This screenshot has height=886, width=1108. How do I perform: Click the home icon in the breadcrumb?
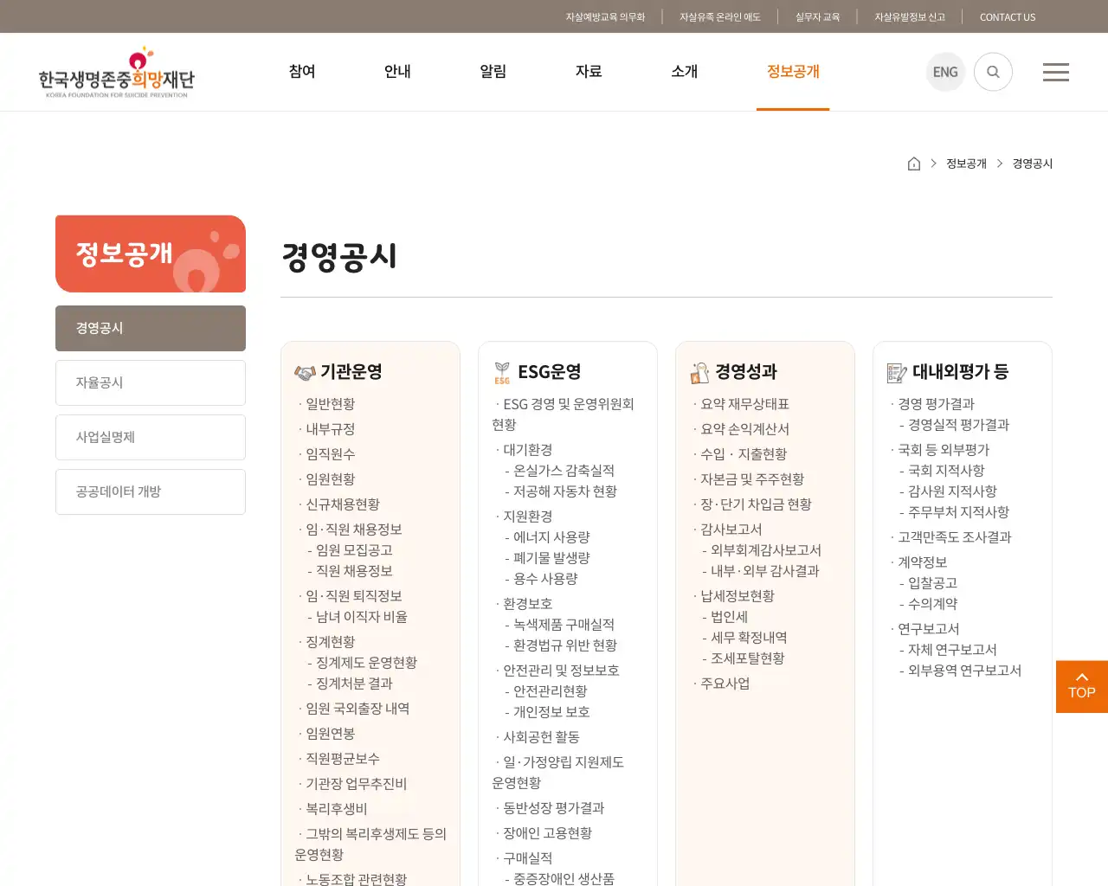913,163
